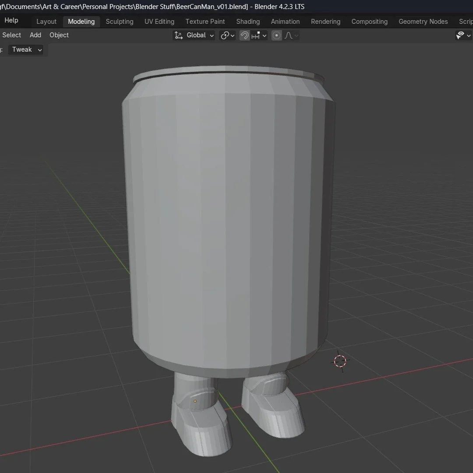Switch to the Sculpting workspace tab

pyautogui.click(x=120, y=22)
